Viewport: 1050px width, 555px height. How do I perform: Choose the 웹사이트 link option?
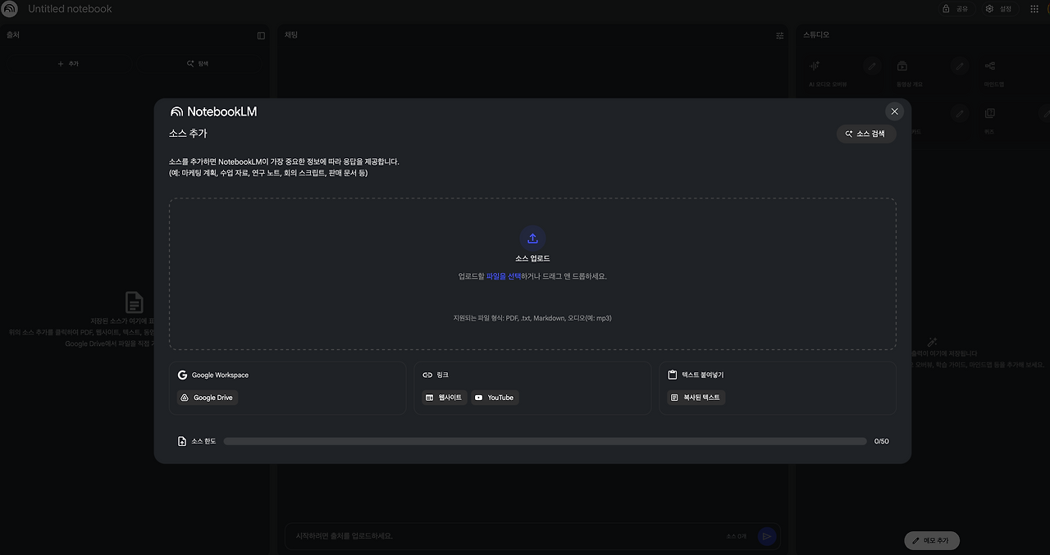[x=444, y=398]
